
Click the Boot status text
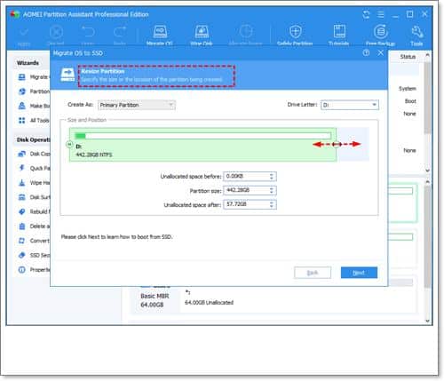pyautogui.click(x=410, y=101)
